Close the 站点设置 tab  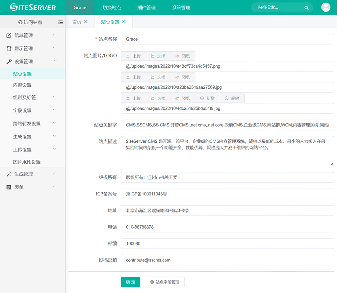pyautogui.click(x=123, y=22)
